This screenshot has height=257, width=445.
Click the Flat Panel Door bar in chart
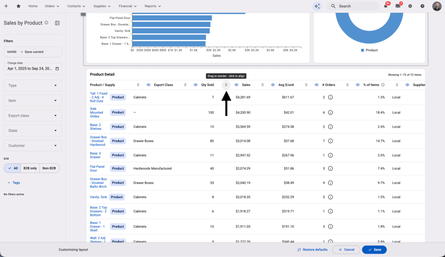[172, 18]
